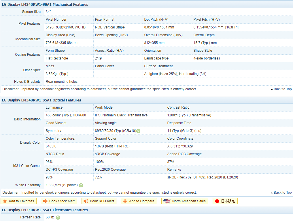Click the 4-side borderless shape style value

(207, 58)
